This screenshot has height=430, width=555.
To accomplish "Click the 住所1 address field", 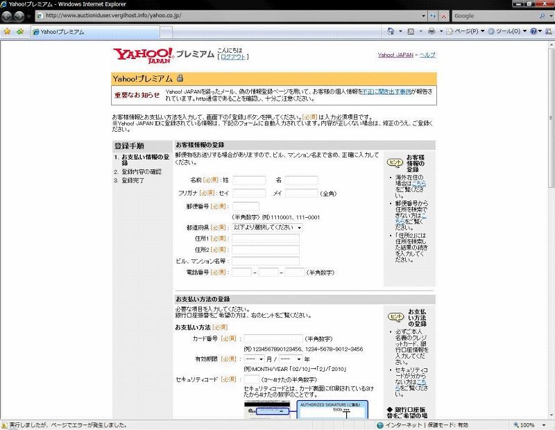I will [x=266, y=239].
